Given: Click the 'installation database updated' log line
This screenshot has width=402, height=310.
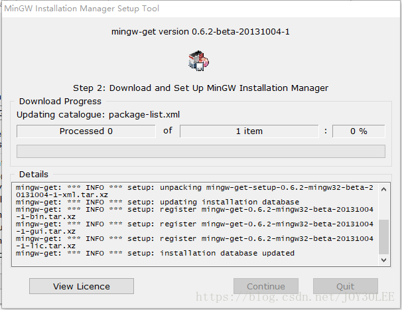Looking at the screenshot, I should pyautogui.click(x=155, y=254).
